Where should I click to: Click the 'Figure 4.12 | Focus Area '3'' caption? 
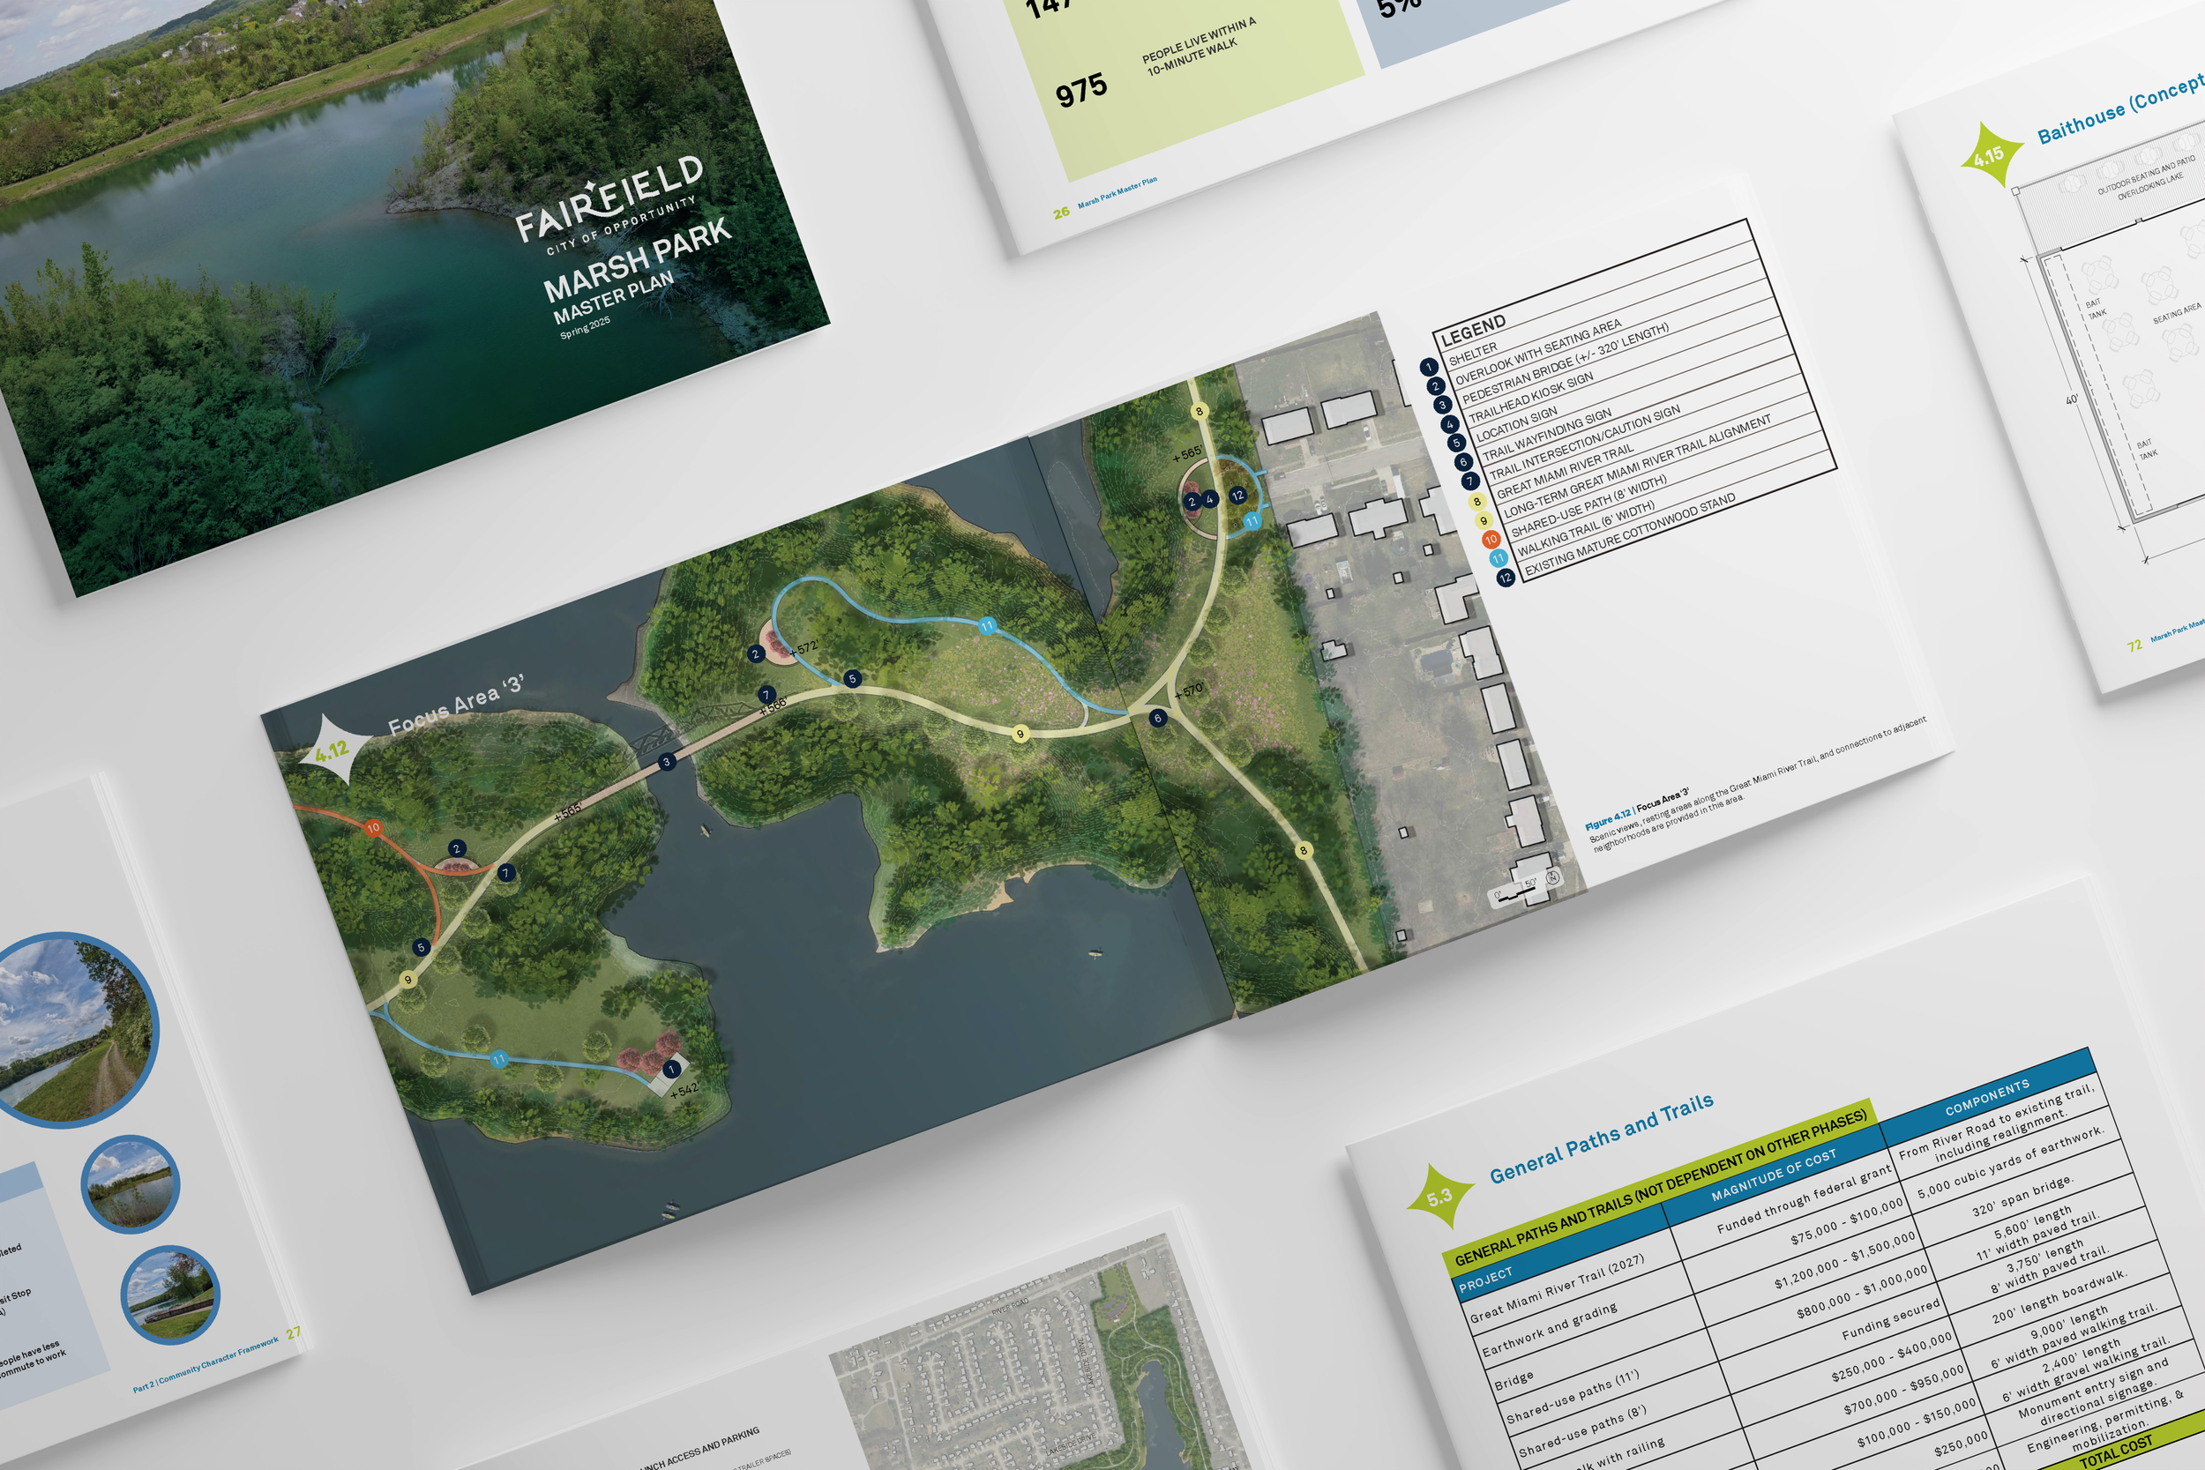[x=1637, y=809]
